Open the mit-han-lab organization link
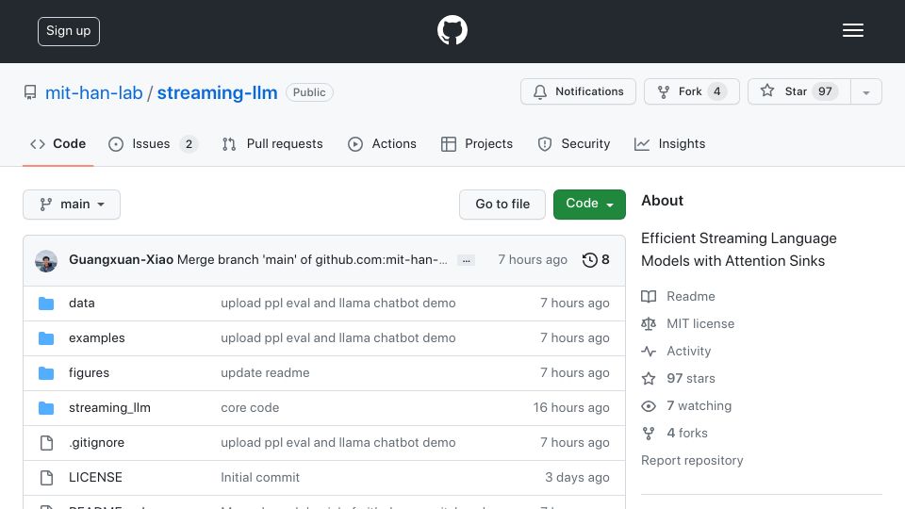The width and height of the screenshot is (905, 509). pyautogui.click(x=93, y=92)
